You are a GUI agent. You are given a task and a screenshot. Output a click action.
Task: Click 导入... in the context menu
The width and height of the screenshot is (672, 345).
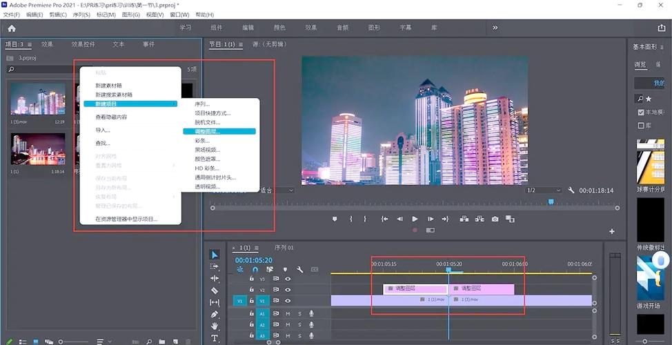point(103,130)
